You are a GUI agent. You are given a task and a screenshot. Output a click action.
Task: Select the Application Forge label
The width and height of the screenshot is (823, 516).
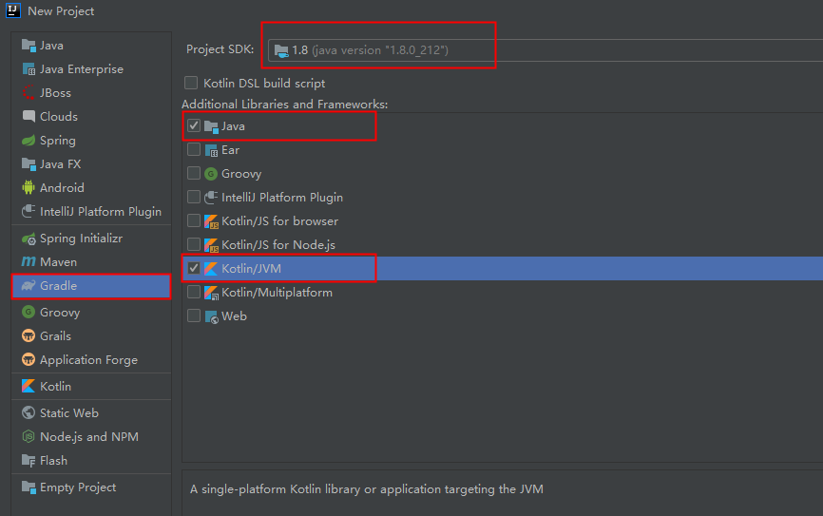[x=88, y=359]
